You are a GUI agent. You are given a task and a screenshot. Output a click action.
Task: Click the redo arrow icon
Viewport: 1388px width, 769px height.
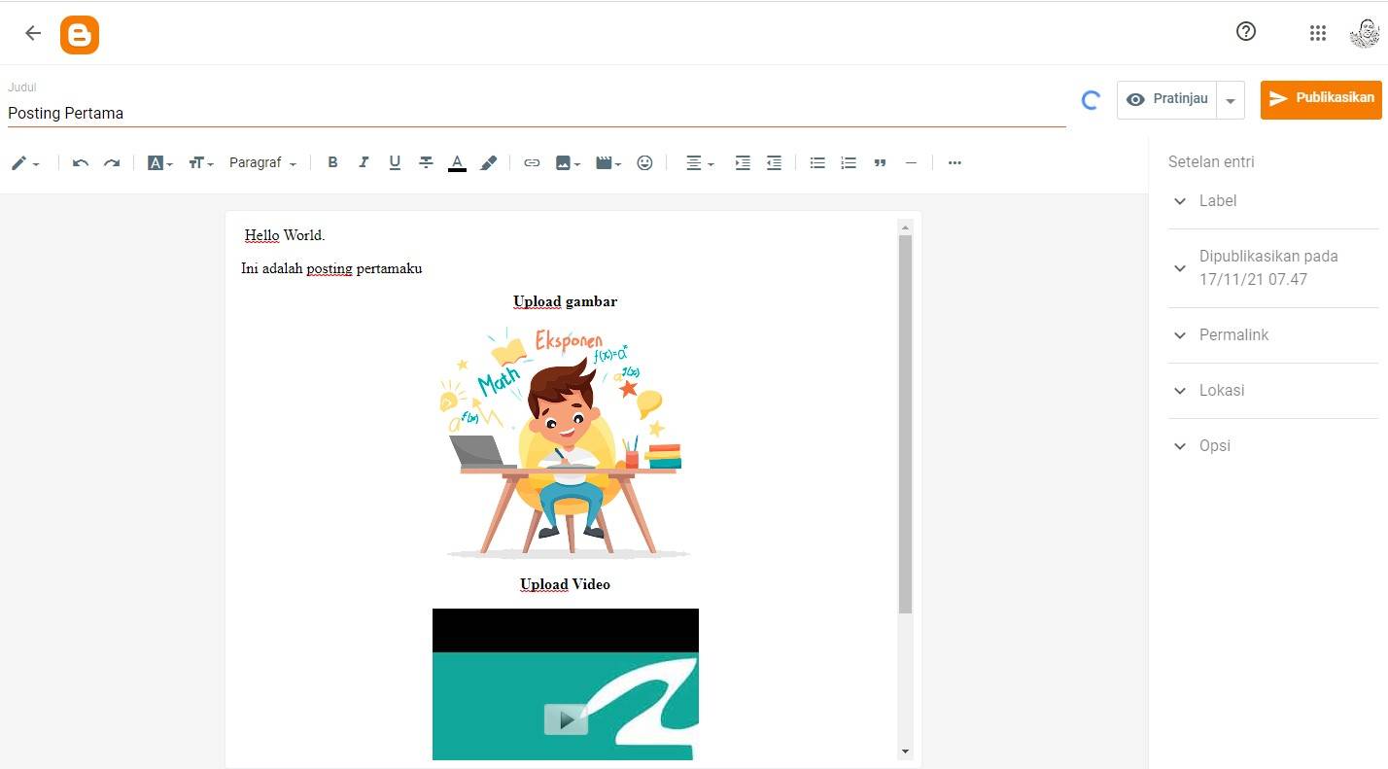[x=112, y=163]
